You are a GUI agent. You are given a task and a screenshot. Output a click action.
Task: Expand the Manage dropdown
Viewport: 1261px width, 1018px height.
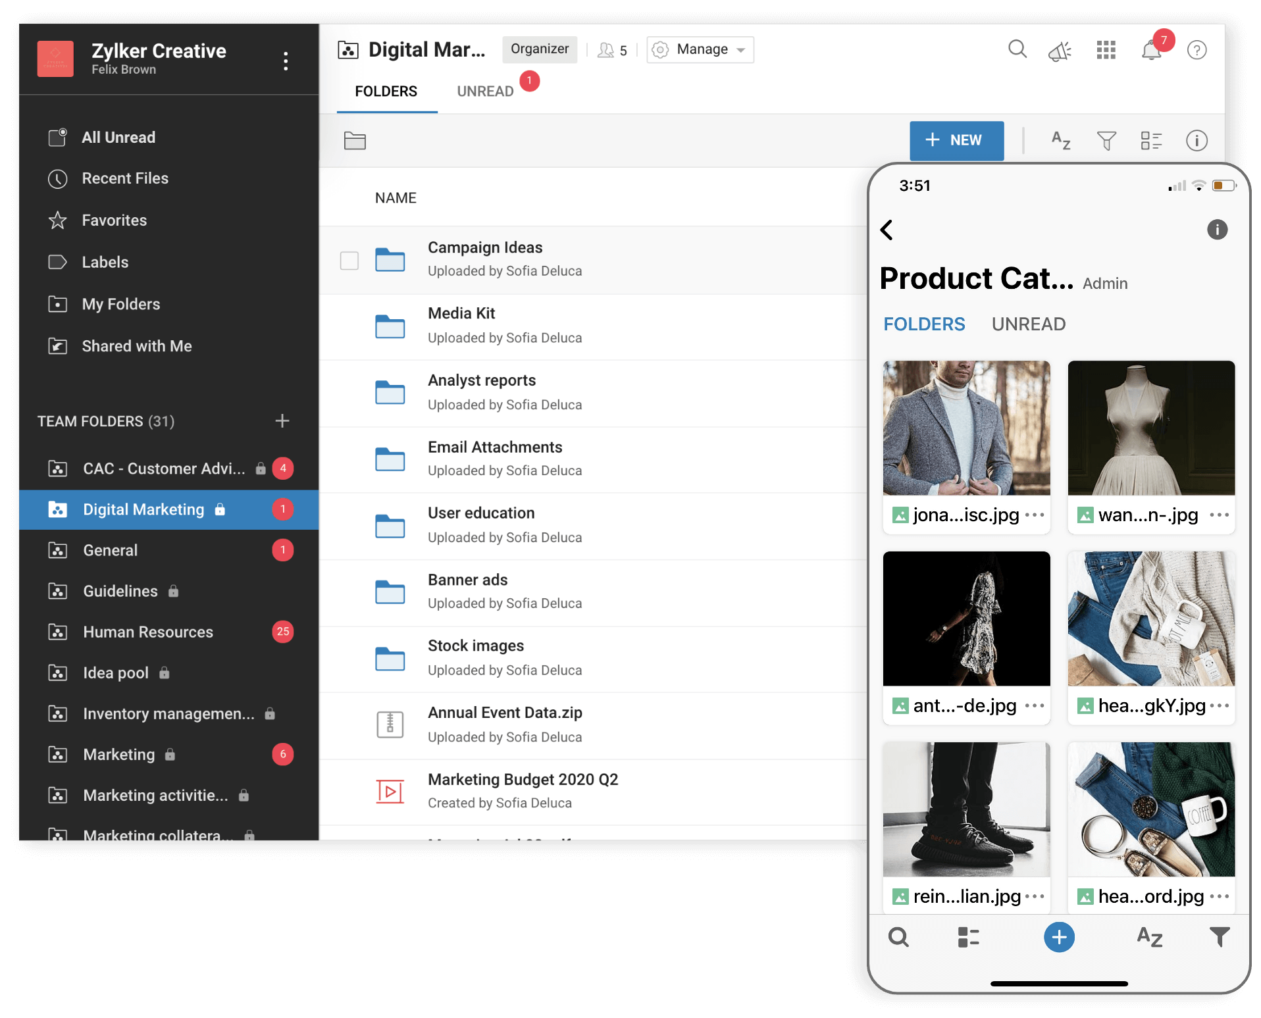pos(700,50)
